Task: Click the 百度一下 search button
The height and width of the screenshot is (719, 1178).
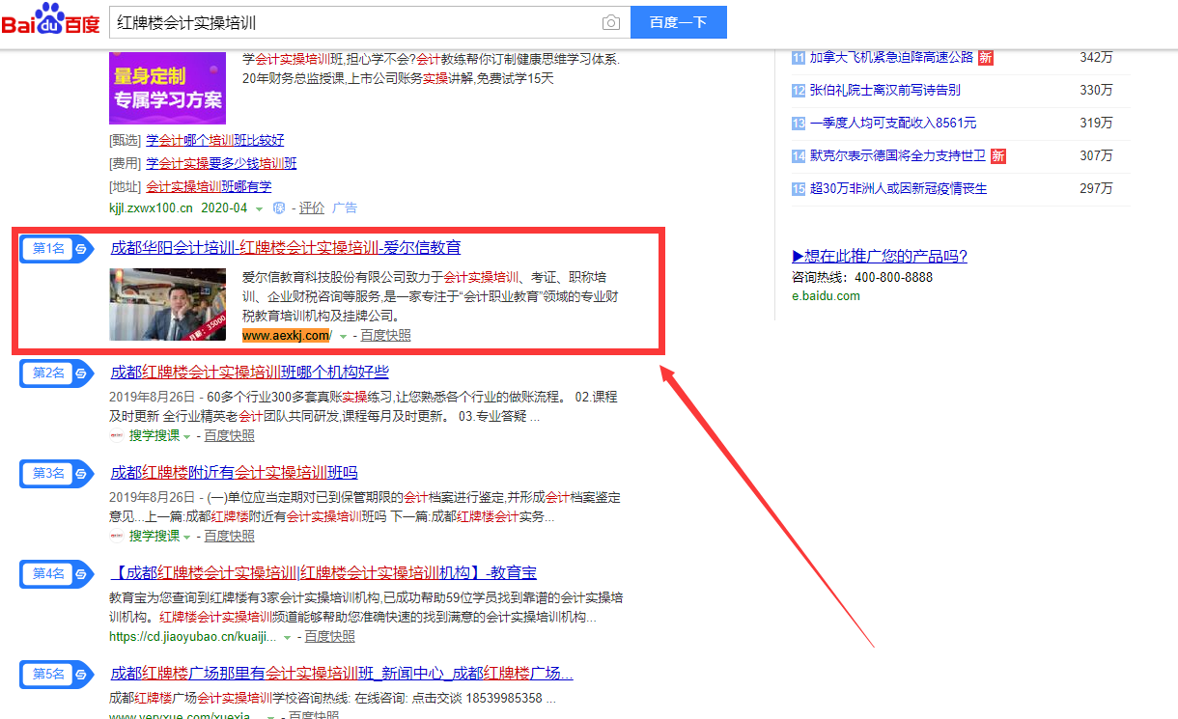Action: pyautogui.click(x=679, y=22)
